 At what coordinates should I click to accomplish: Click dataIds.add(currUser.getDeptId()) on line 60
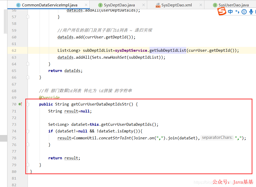tap(96, 37)
